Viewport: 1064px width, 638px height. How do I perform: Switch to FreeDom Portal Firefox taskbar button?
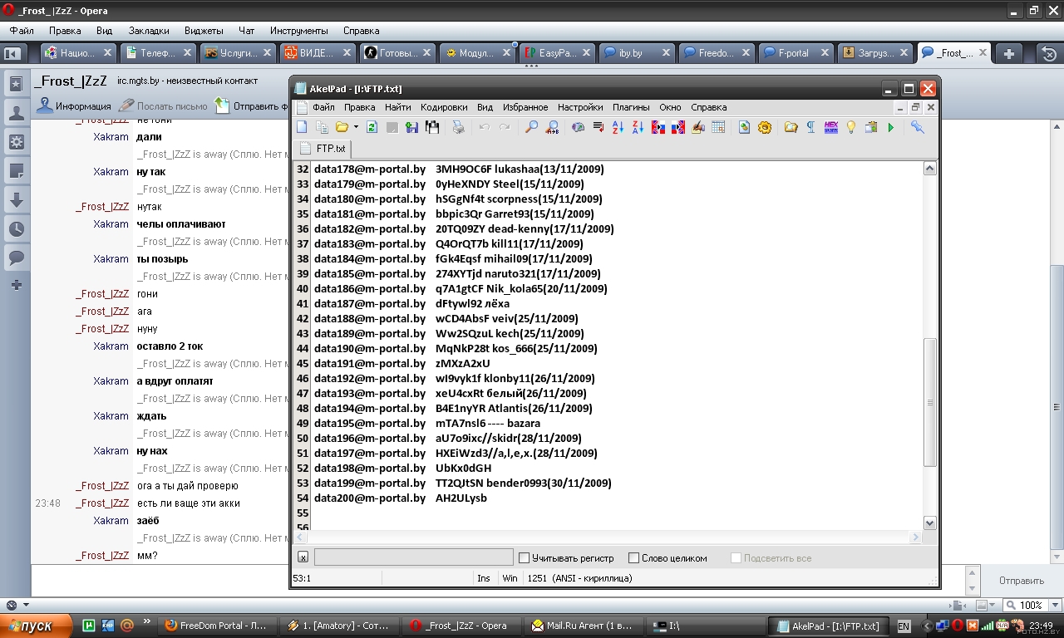(x=215, y=626)
